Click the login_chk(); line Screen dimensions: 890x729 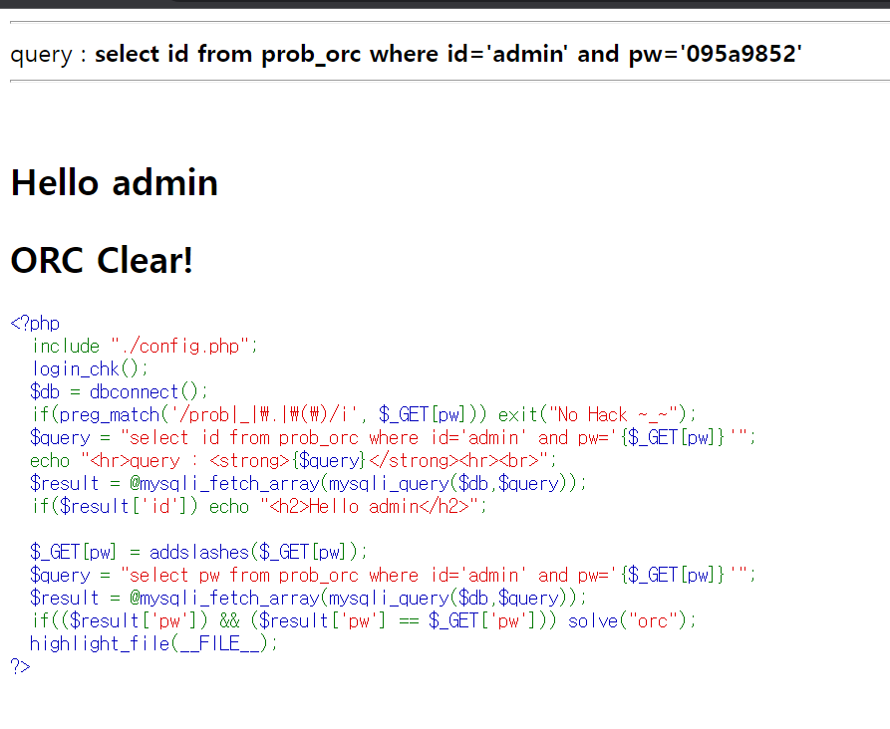click(x=90, y=368)
